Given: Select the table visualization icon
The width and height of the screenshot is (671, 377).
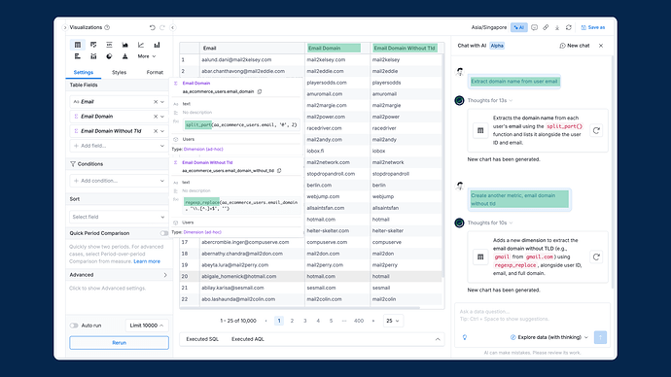Looking at the screenshot, I should pyautogui.click(x=78, y=45).
